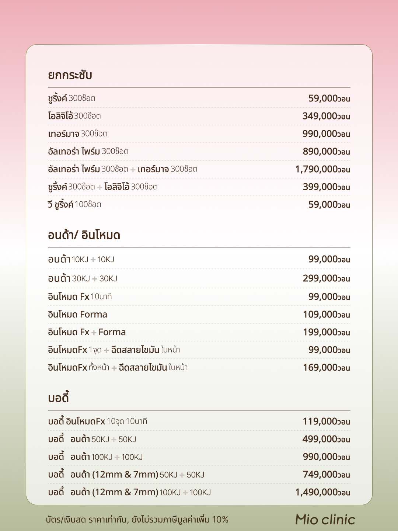Viewport: 398px width, 531px height.
Task: Click the 990,000วอน price for เทอร์มาจ
Action: coord(326,134)
